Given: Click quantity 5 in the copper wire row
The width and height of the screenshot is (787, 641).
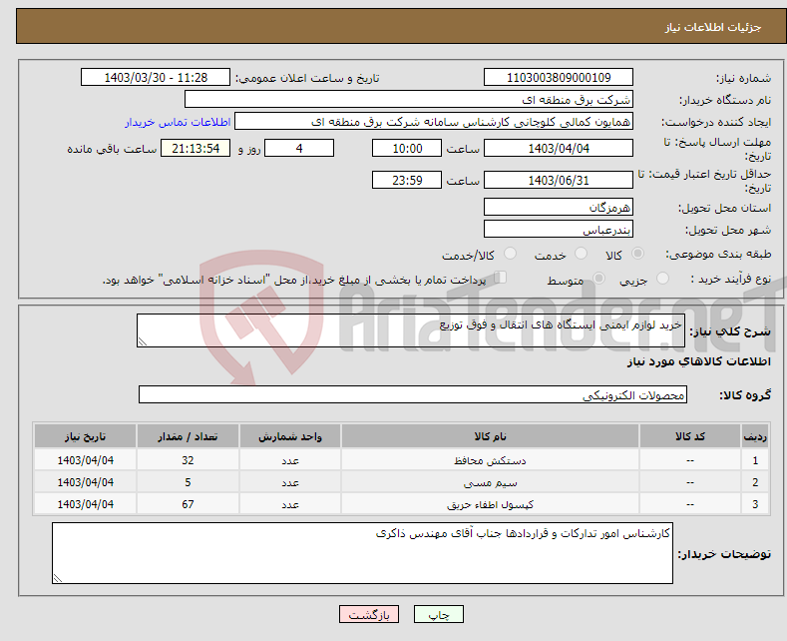Looking at the screenshot, I should [188, 482].
